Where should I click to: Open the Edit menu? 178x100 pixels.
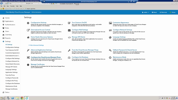pos(4,6)
